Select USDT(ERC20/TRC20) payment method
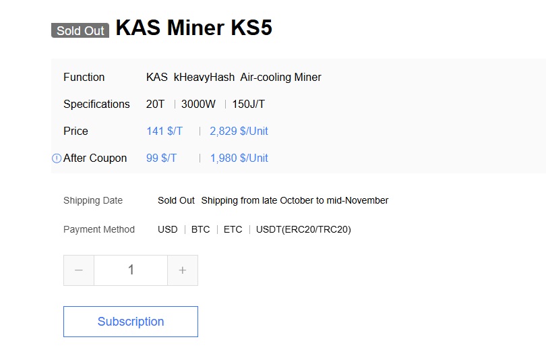The height and width of the screenshot is (354, 546). coord(303,229)
